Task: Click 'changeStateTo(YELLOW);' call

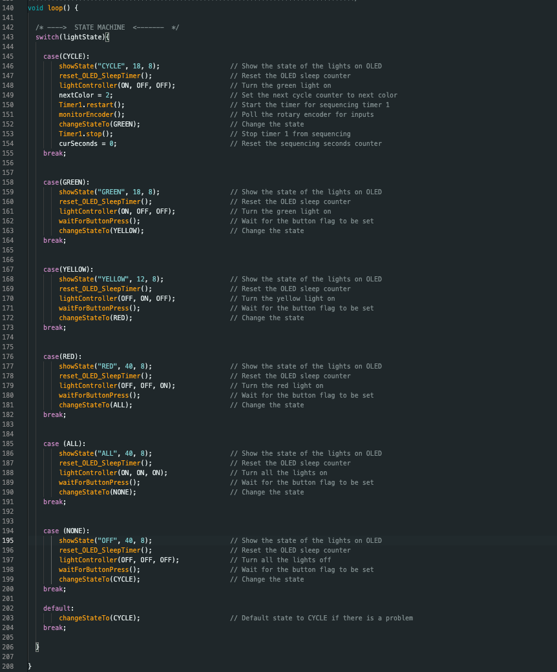Action: point(101,231)
